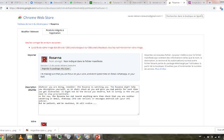Switch to the Add a web... Google tab

pos(137,2)
